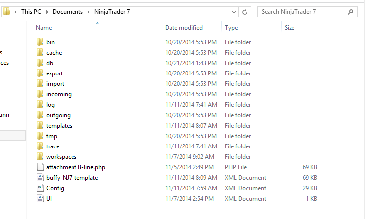
Task: Click the templates folder icon
Action: (40, 126)
